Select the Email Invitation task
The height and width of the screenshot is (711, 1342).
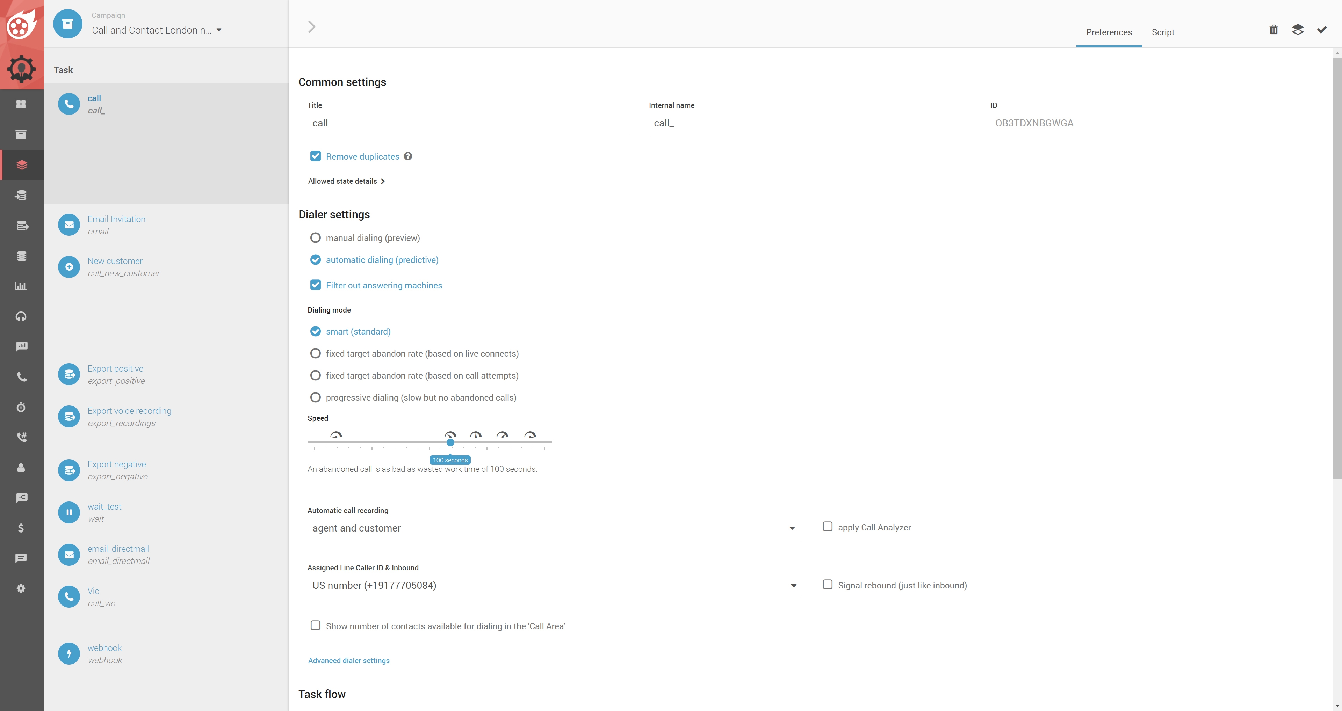[116, 219]
